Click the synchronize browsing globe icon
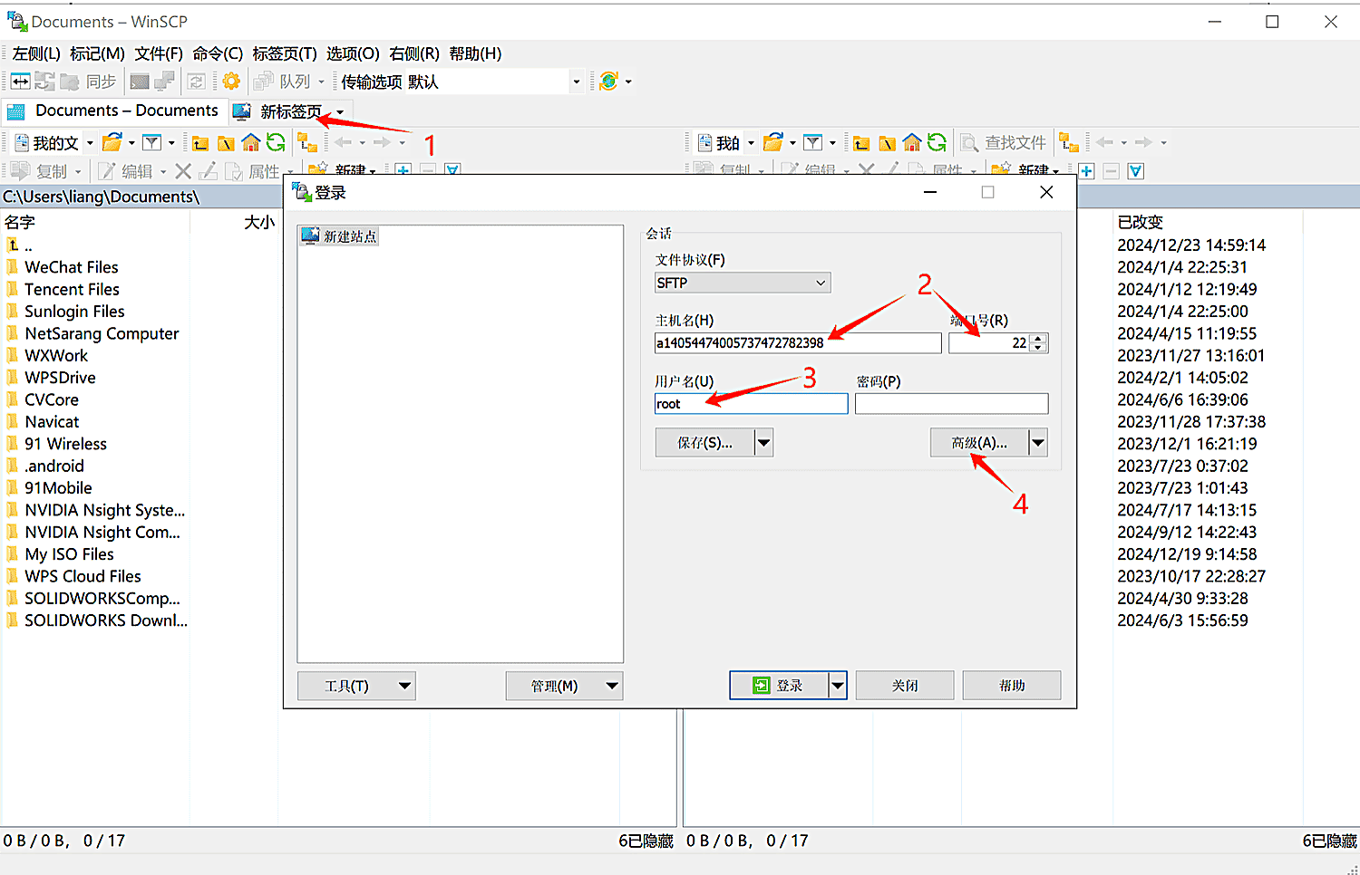The width and height of the screenshot is (1360, 875). [x=608, y=82]
